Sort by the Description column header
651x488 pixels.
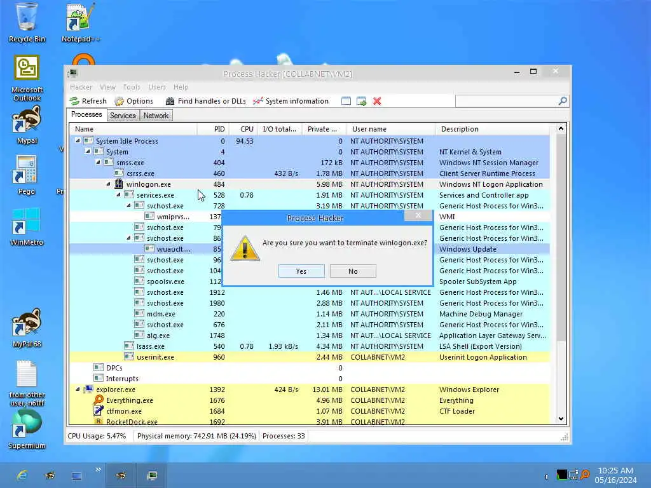pos(493,129)
